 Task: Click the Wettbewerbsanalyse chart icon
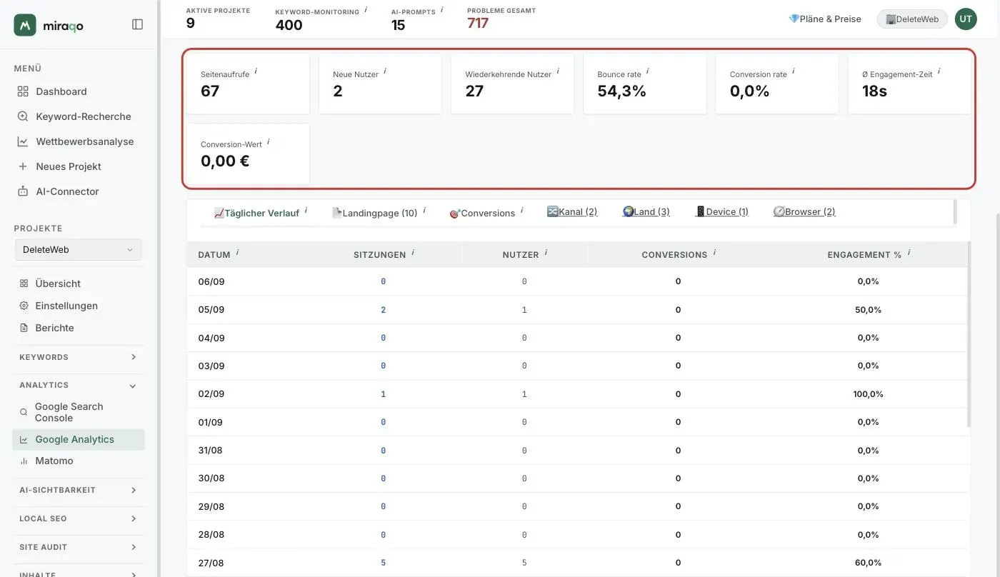click(23, 141)
